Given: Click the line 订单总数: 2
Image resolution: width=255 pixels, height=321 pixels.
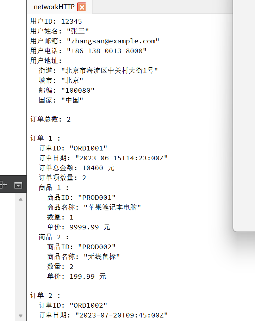Looking at the screenshot, I should pos(50,119).
